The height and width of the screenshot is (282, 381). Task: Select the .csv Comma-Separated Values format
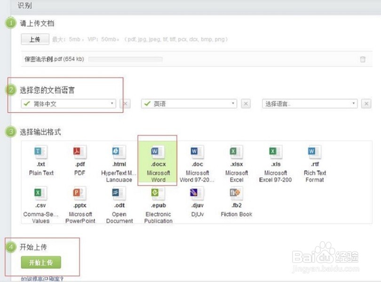tap(40, 204)
